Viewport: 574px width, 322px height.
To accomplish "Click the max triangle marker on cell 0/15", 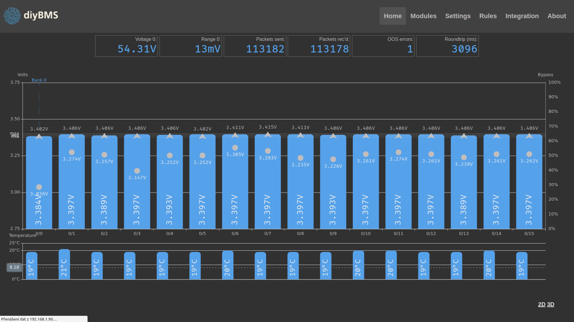I will 529,136.
